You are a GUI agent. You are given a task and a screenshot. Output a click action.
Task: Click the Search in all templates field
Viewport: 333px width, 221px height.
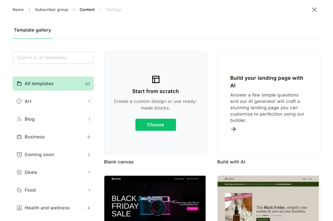pos(53,57)
